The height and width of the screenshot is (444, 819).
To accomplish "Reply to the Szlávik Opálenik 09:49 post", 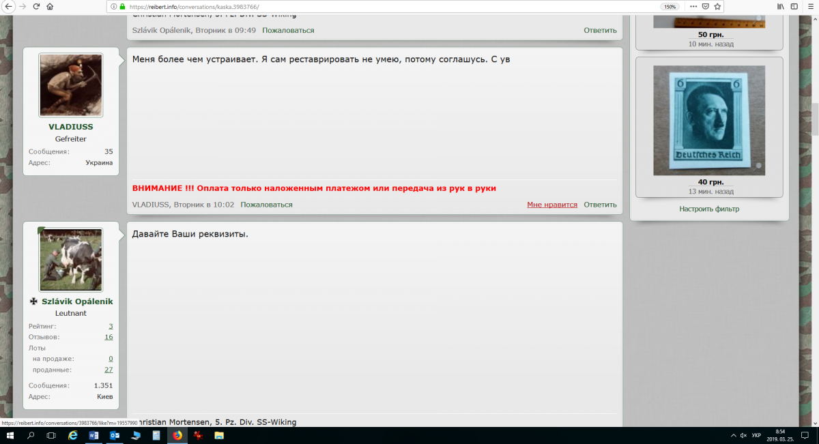I will [600, 30].
